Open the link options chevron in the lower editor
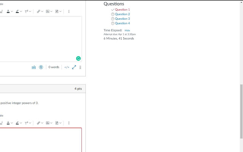Viewport: 243px width, 152px height. pos(42,123)
